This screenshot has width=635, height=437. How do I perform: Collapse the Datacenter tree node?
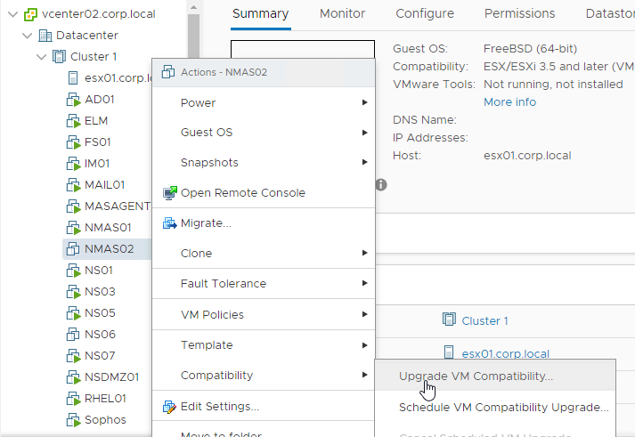click(x=28, y=36)
